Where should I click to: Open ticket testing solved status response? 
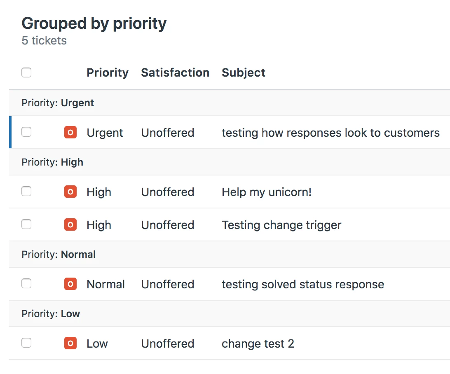click(303, 285)
